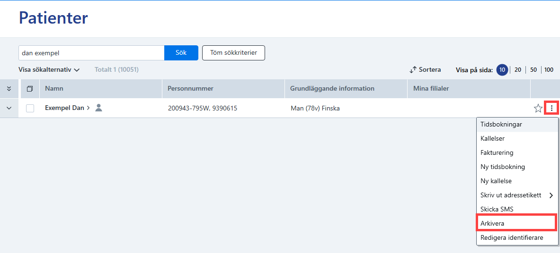Show 50 results per page

pos(533,70)
